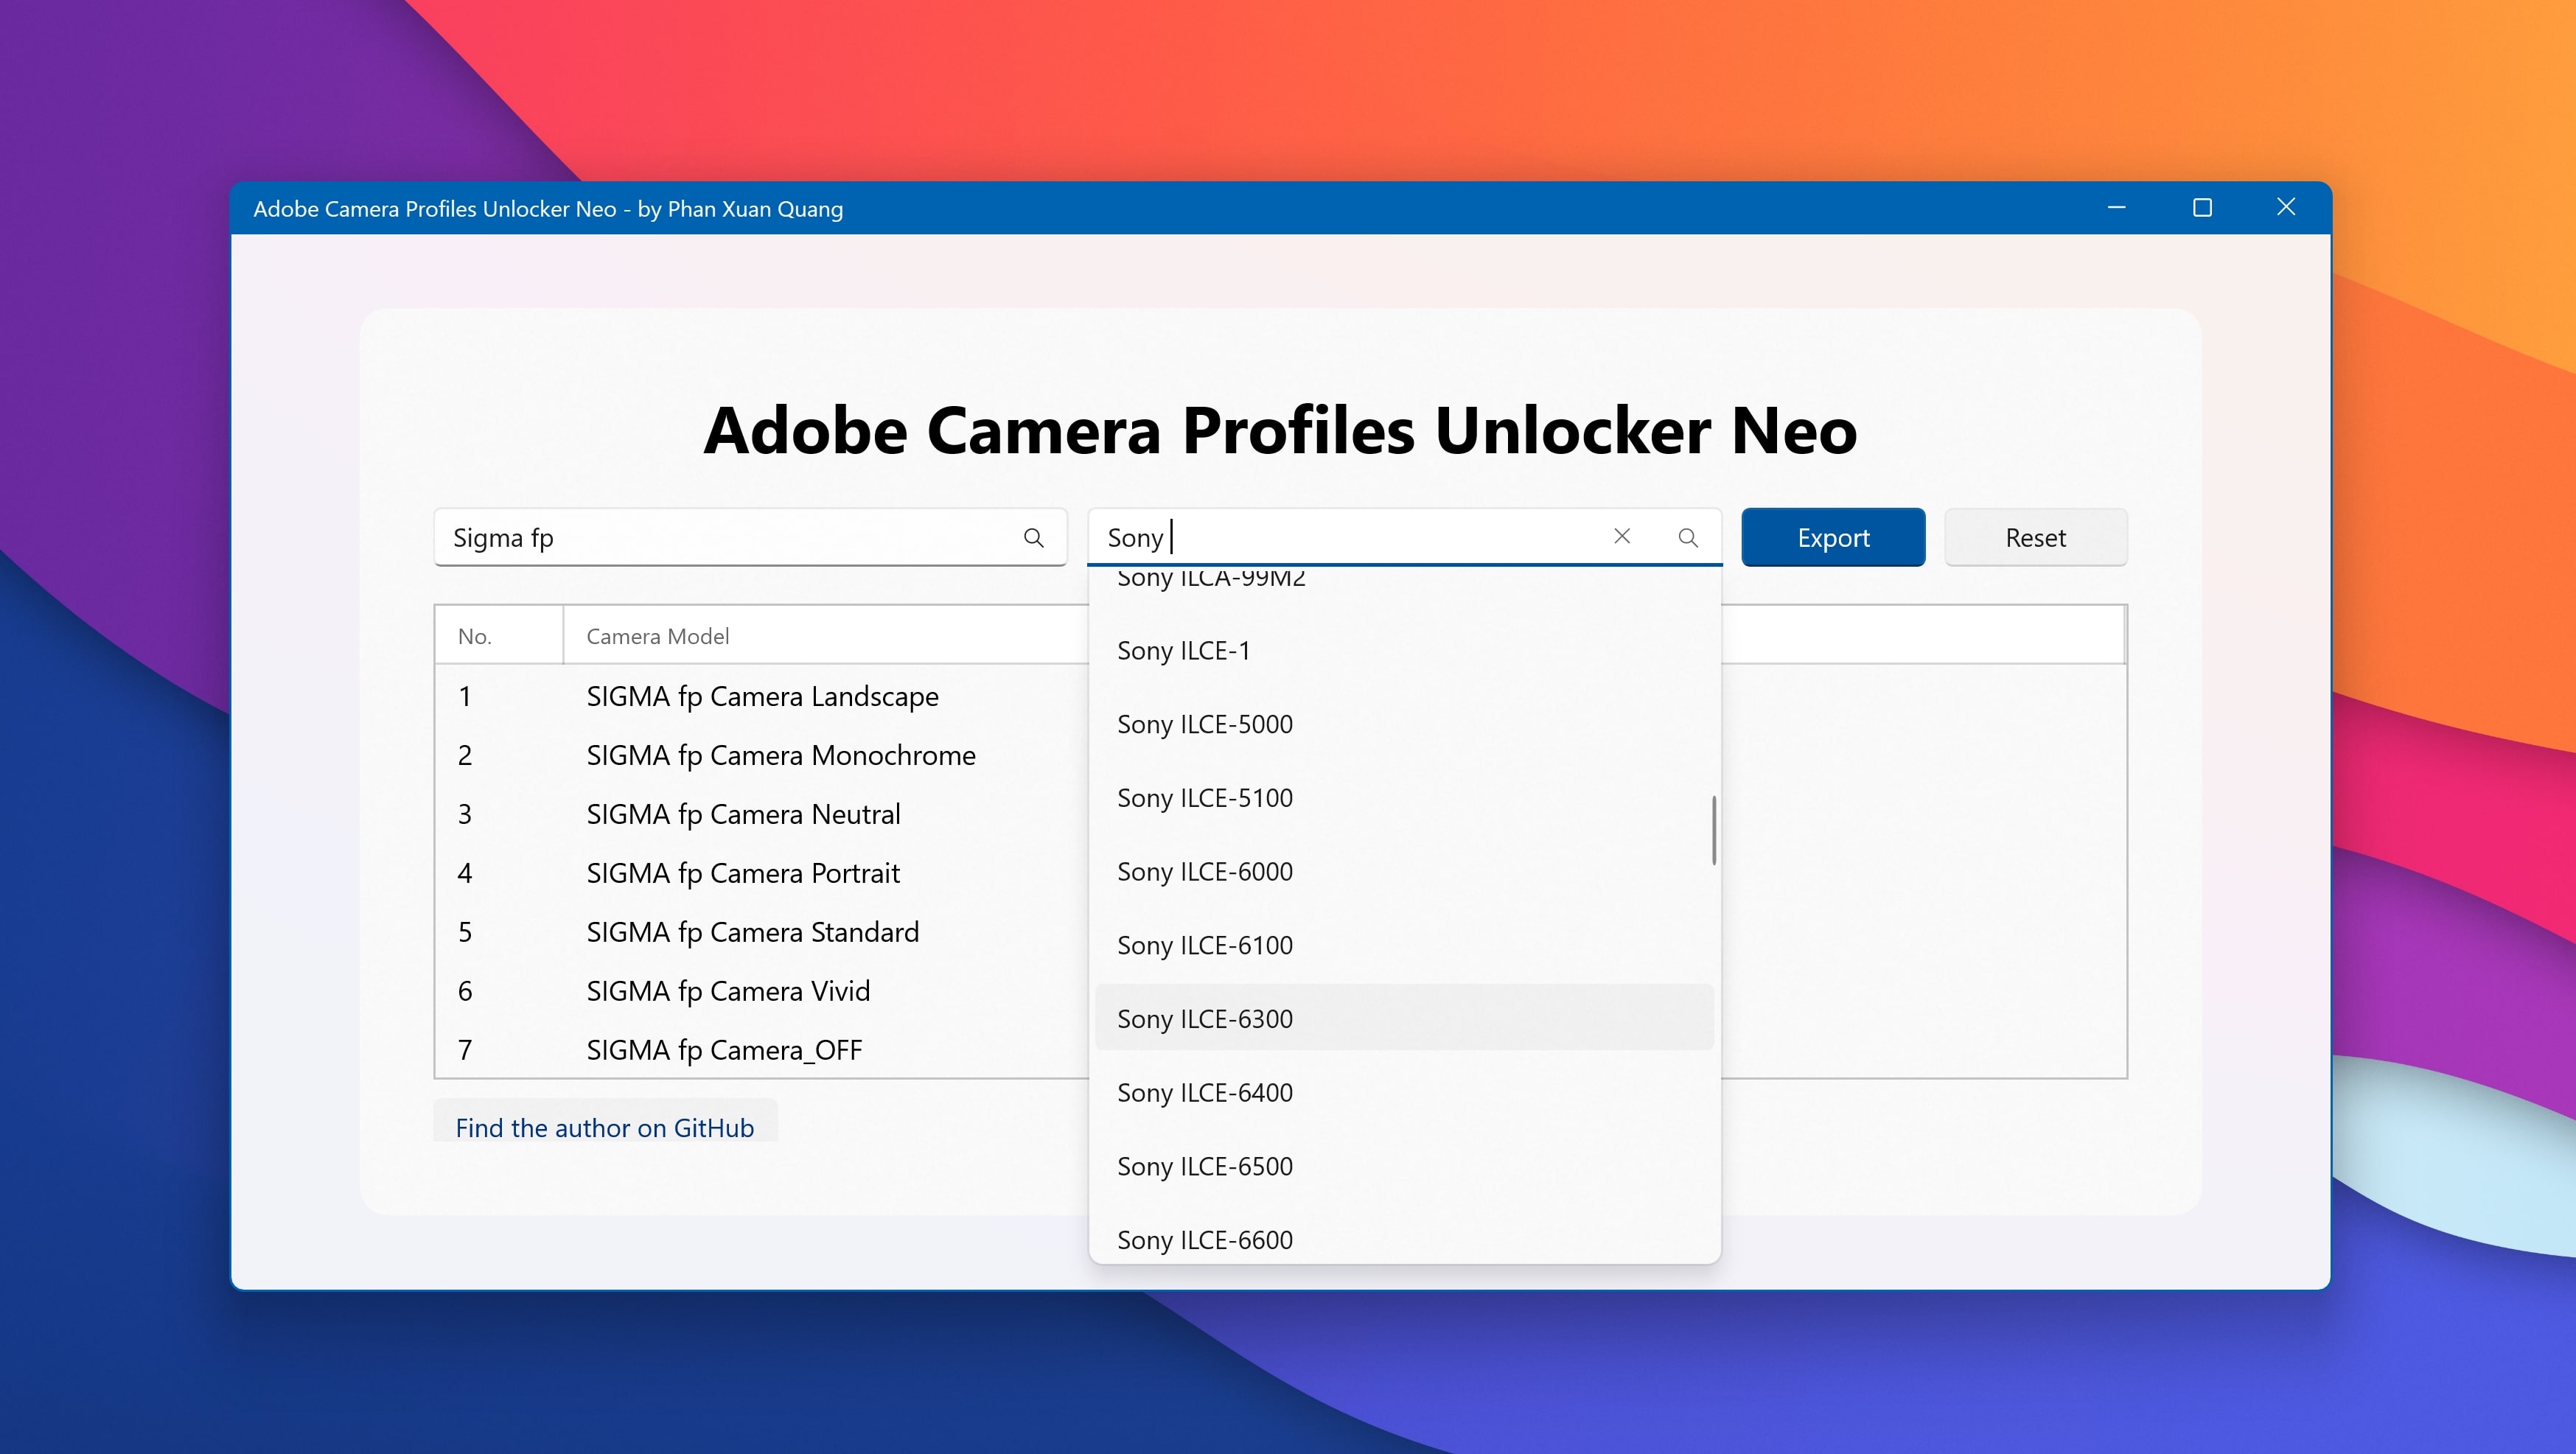Select Sony ILCE-6600 at list bottom
The height and width of the screenshot is (1454, 2576).
pyautogui.click(x=1204, y=1240)
